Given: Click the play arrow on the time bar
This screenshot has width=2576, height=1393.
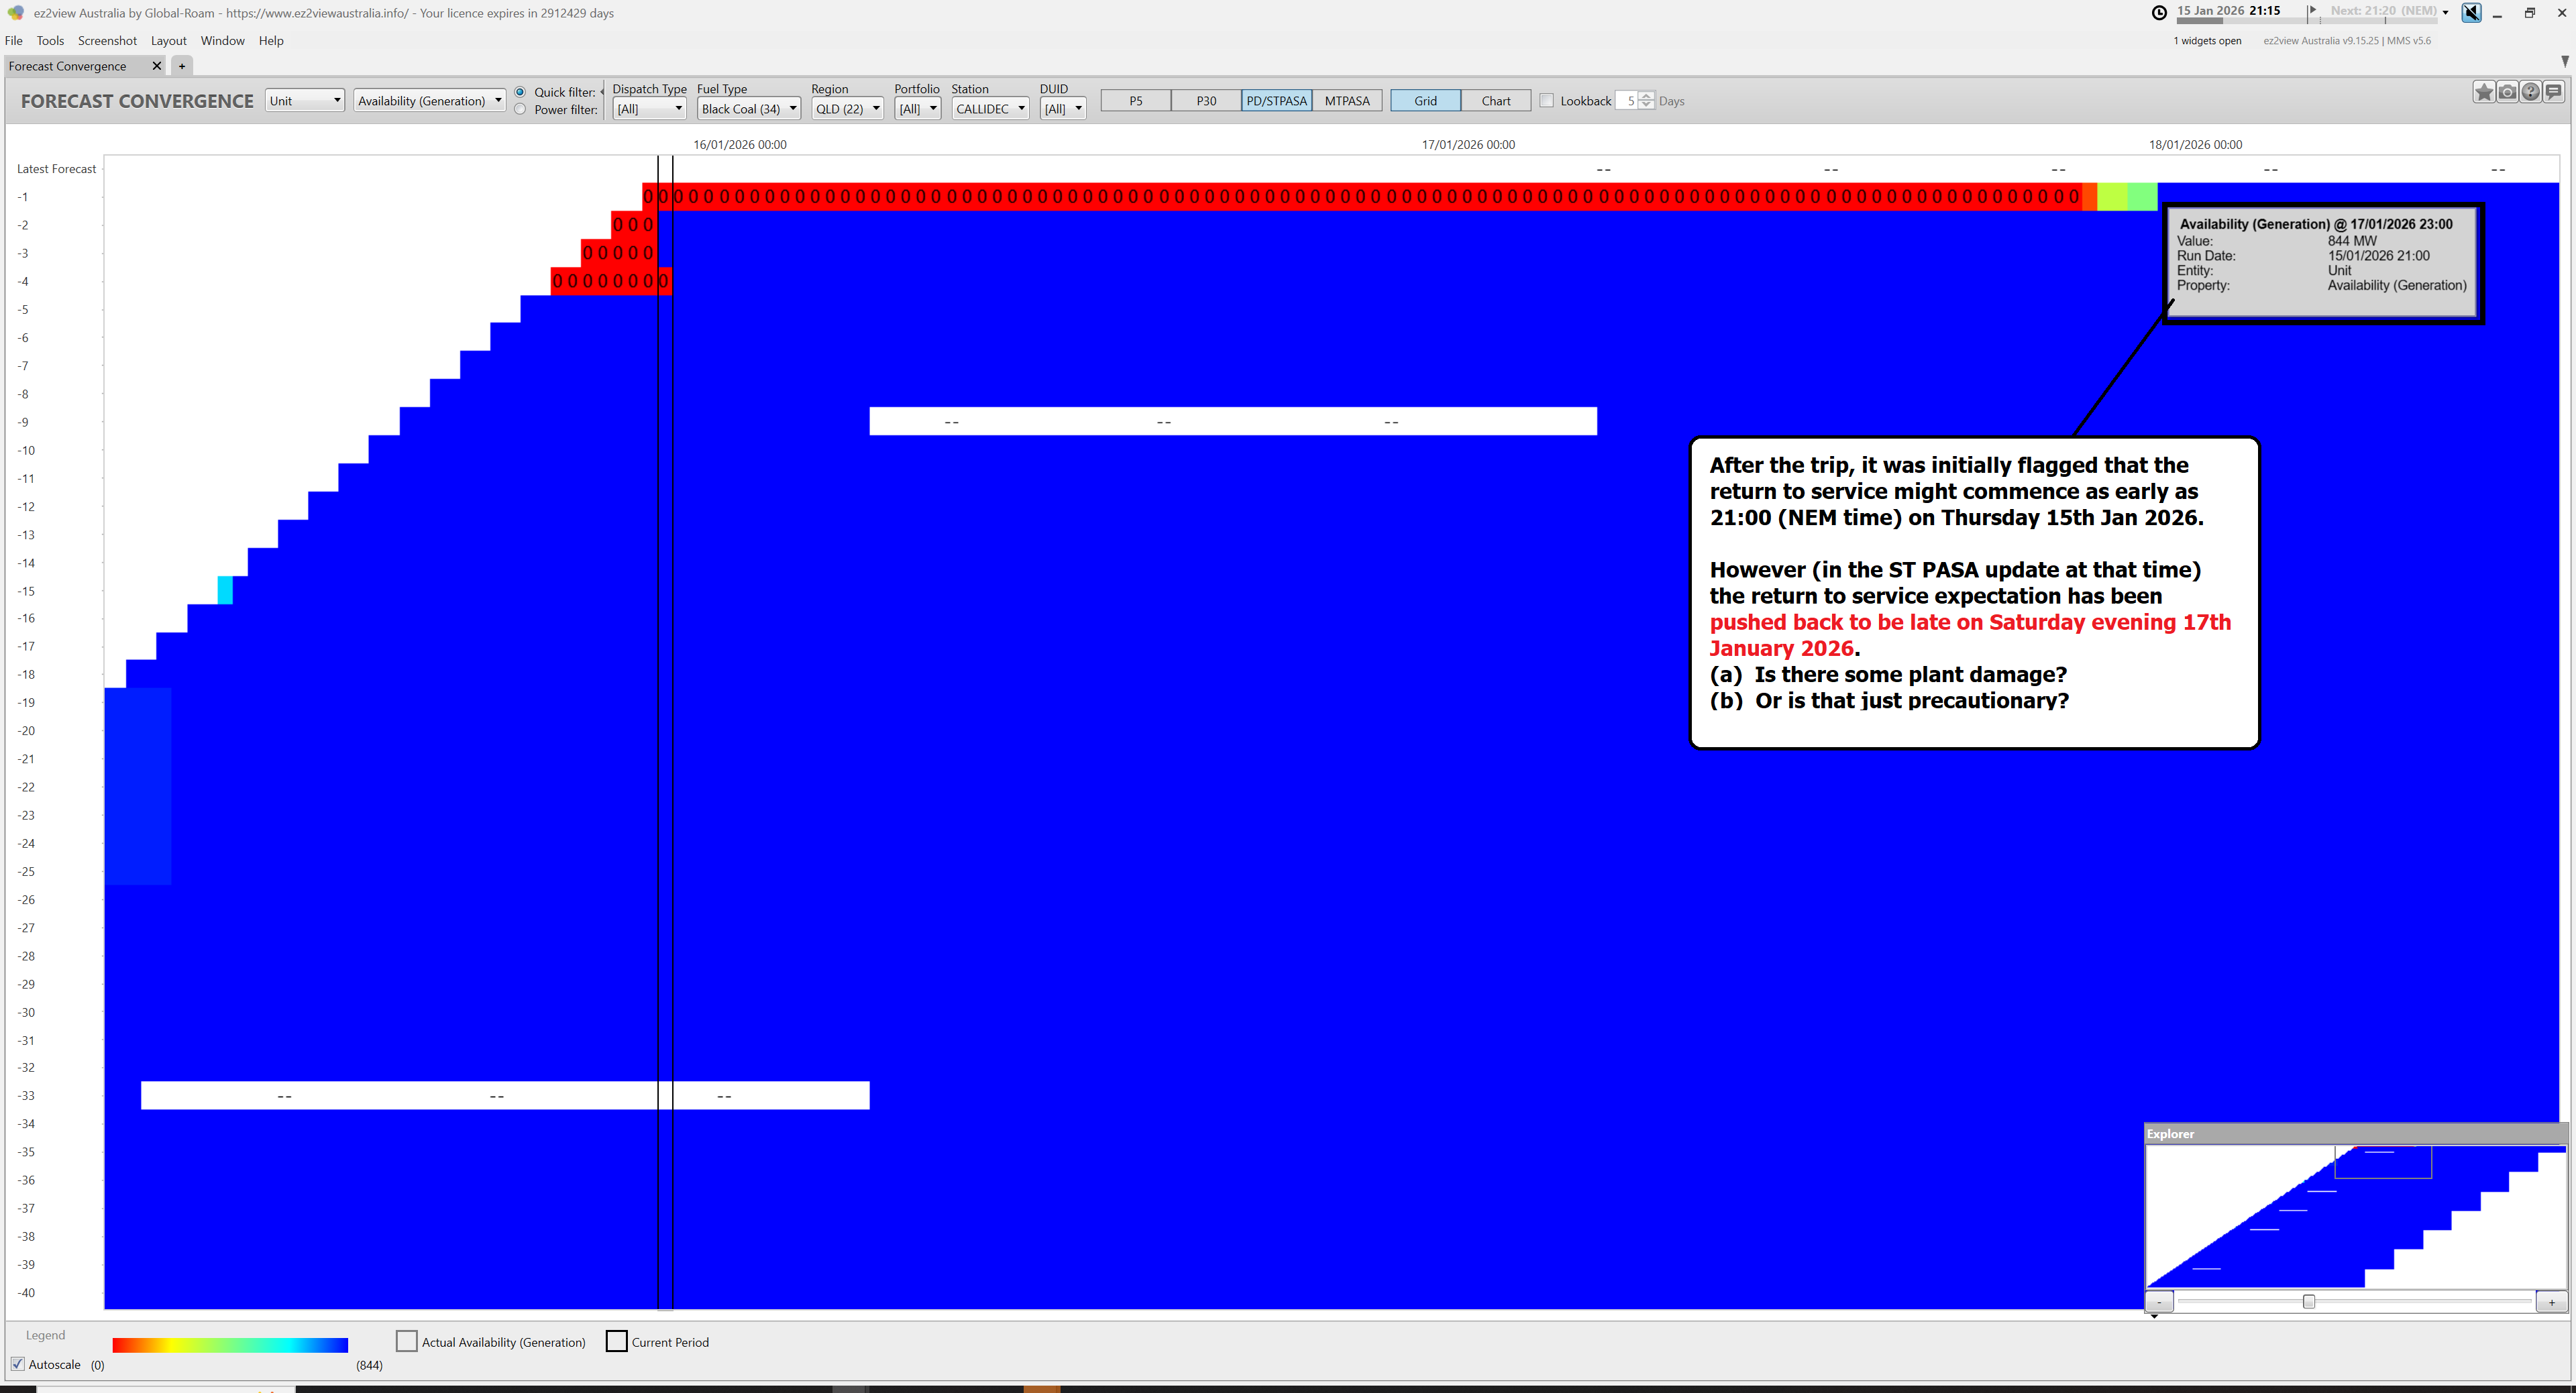Looking at the screenshot, I should pos(2313,10).
